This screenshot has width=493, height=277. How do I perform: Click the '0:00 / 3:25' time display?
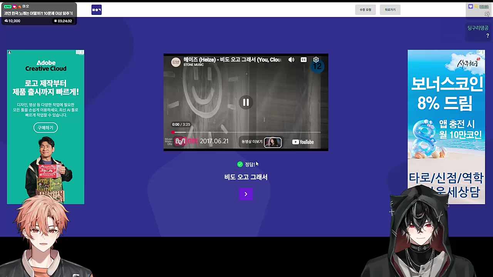181,124
